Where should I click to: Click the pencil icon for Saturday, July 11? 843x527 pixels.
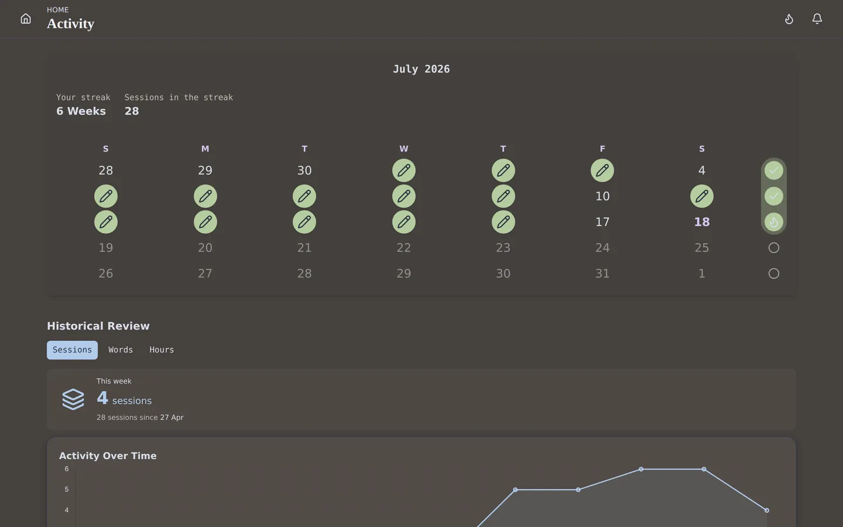click(x=702, y=196)
